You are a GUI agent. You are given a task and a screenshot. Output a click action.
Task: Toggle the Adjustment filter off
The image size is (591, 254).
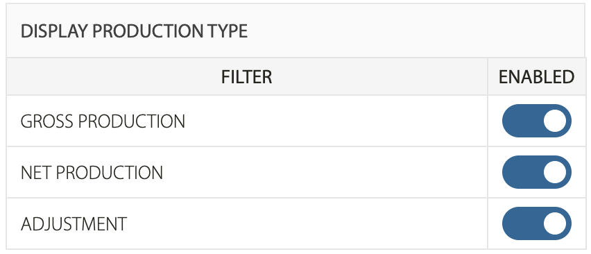(x=537, y=223)
